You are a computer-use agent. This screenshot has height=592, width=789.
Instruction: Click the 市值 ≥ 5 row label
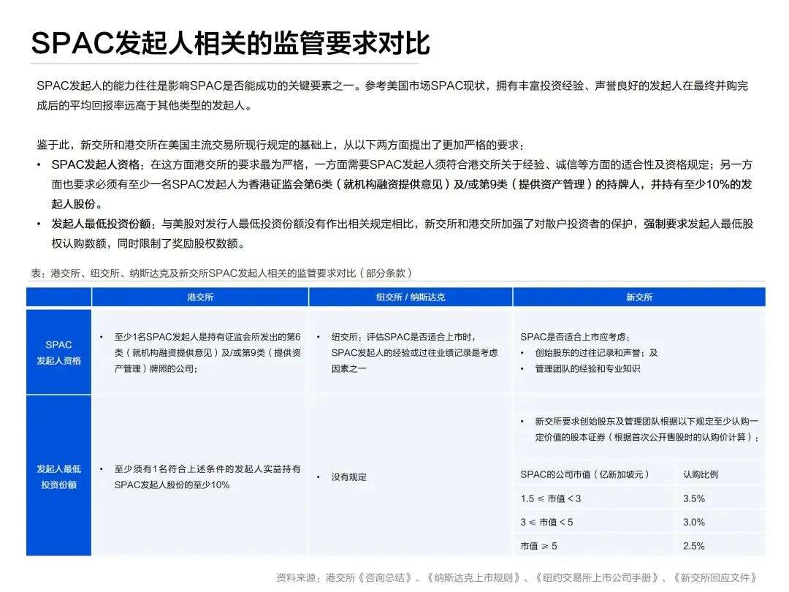(x=538, y=546)
